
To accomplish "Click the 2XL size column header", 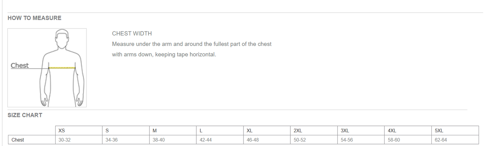I will tap(315, 131).
